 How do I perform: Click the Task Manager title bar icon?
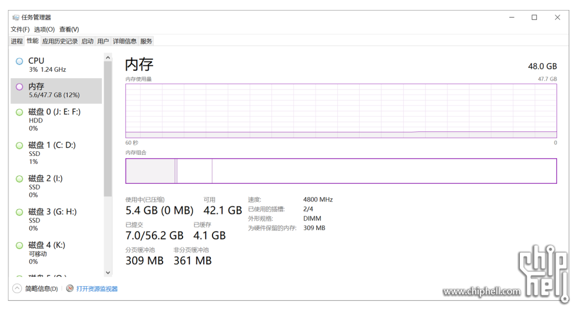(x=16, y=17)
